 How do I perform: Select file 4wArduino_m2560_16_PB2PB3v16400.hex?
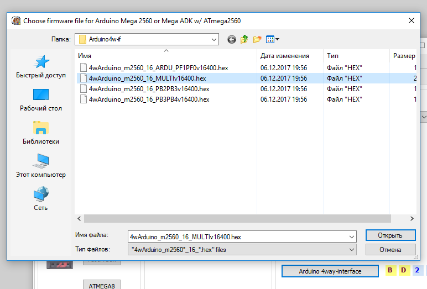(x=149, y=88)
